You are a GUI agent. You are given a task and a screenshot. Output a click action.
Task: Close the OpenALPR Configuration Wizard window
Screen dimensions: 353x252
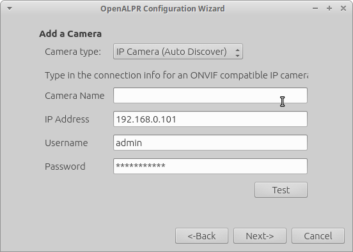tap(343, 8)
